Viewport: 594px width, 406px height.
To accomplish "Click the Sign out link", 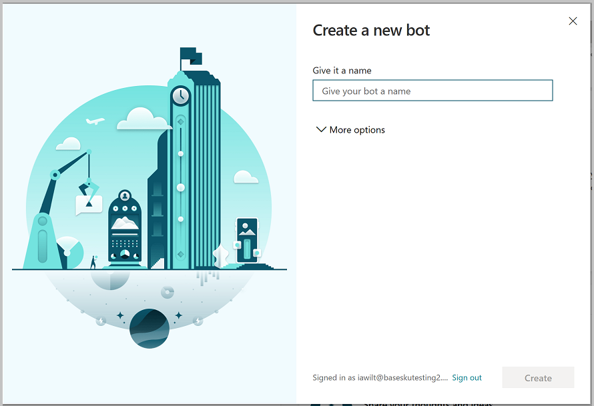I will point(467,377).
